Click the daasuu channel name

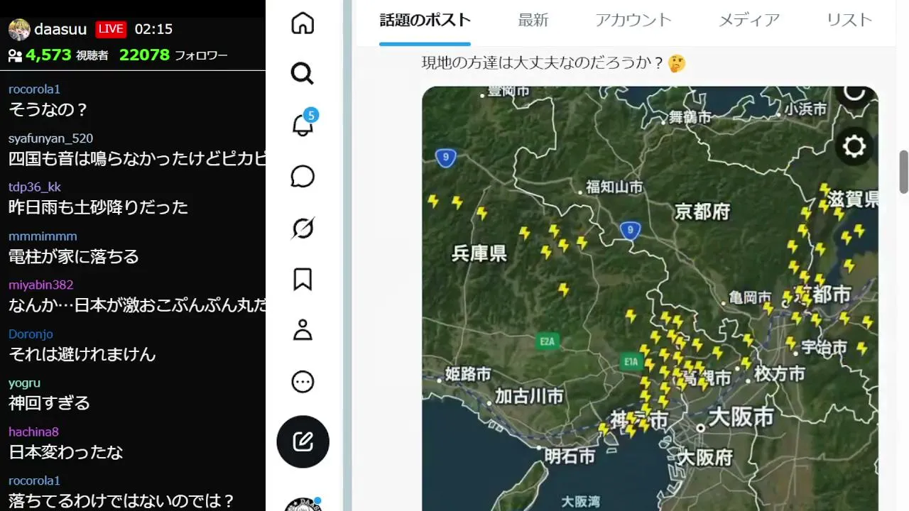pyautogui.click(x=60, y=29)
